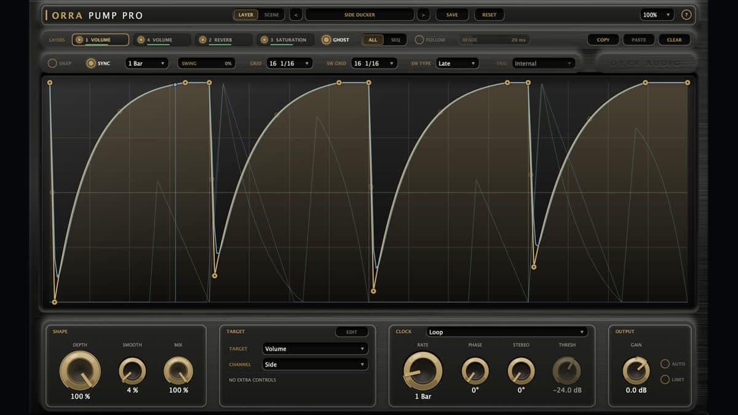Toggle power icon of layer 1 Volume

pyautogui.click(x=79, y=40)
